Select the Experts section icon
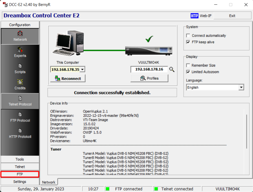The height and width of the screenshot is (192, 253). click(x=20, y=52)
